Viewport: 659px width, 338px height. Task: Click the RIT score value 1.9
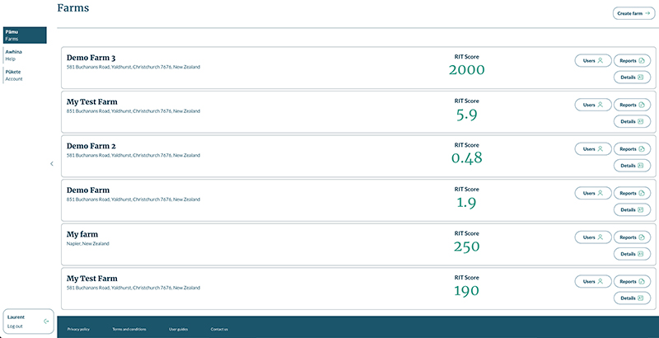(x=466, y=203)
